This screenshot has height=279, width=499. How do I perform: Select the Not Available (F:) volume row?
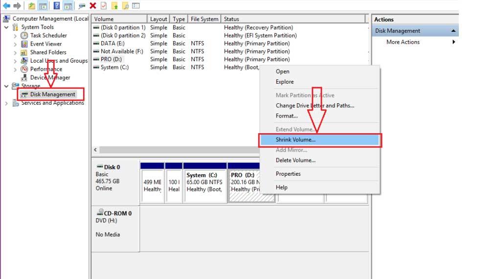[x=230, y=51]
